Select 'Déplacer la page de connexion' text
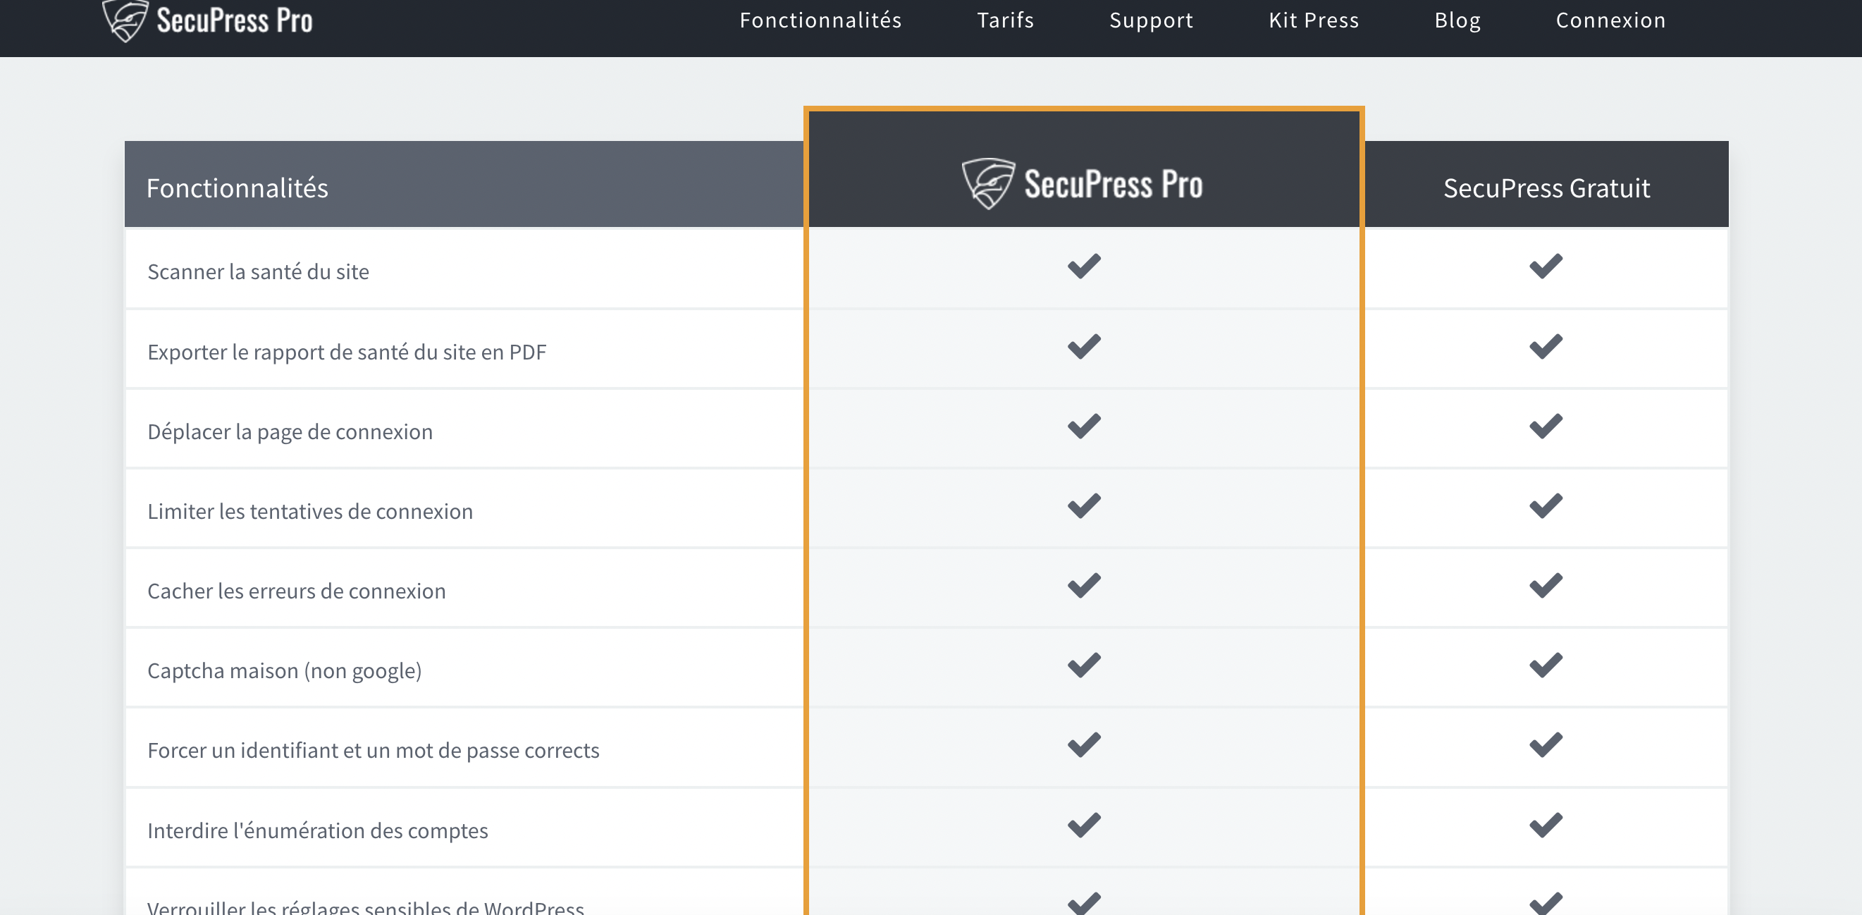Viewport: 1862px width, 915px height. click(290, 431)
